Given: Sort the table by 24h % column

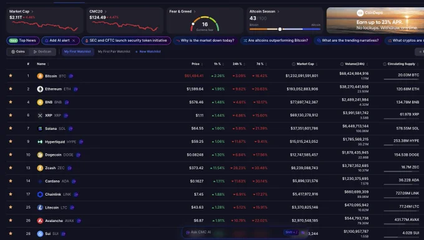Looking at the screenshot, I should [239, 64].
